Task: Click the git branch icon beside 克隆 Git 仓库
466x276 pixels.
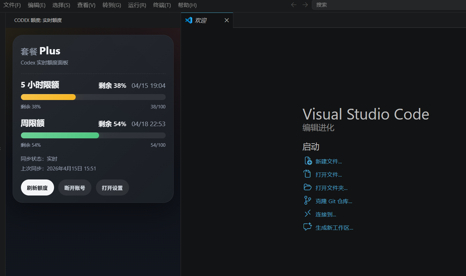Action: coord(307,200)
